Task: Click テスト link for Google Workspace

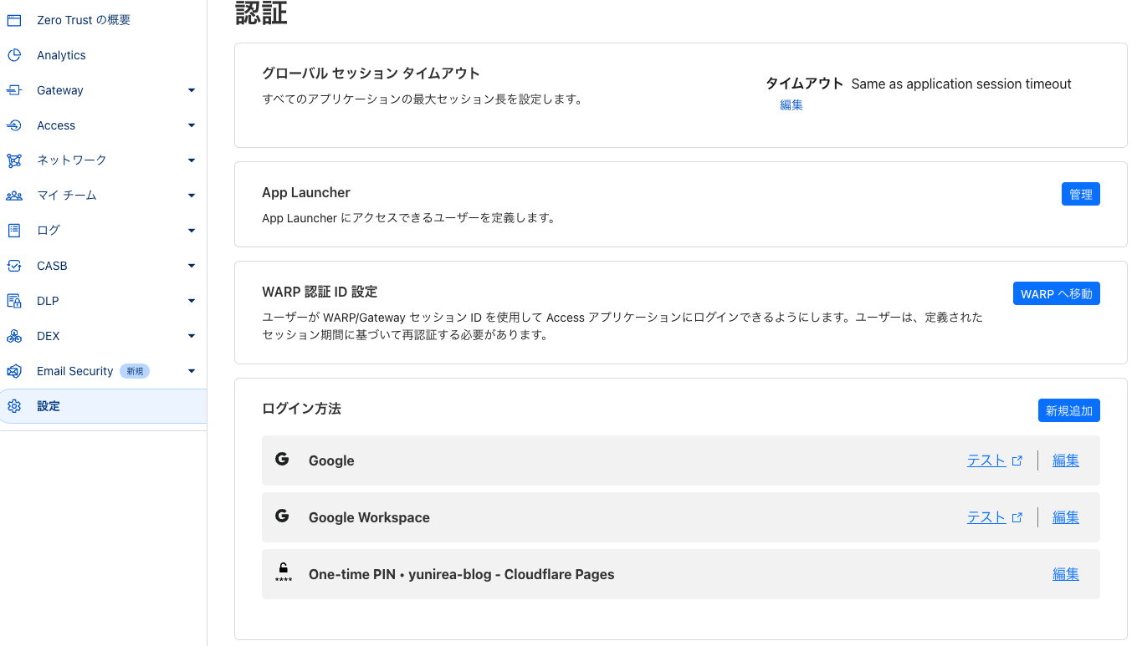Action: point(986,517)
